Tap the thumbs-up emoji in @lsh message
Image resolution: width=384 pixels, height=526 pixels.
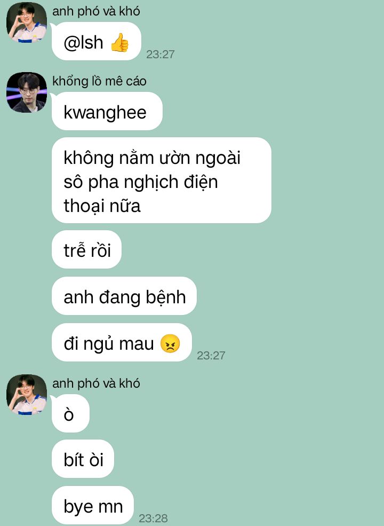pyautogui.click(x=119, y=43)
